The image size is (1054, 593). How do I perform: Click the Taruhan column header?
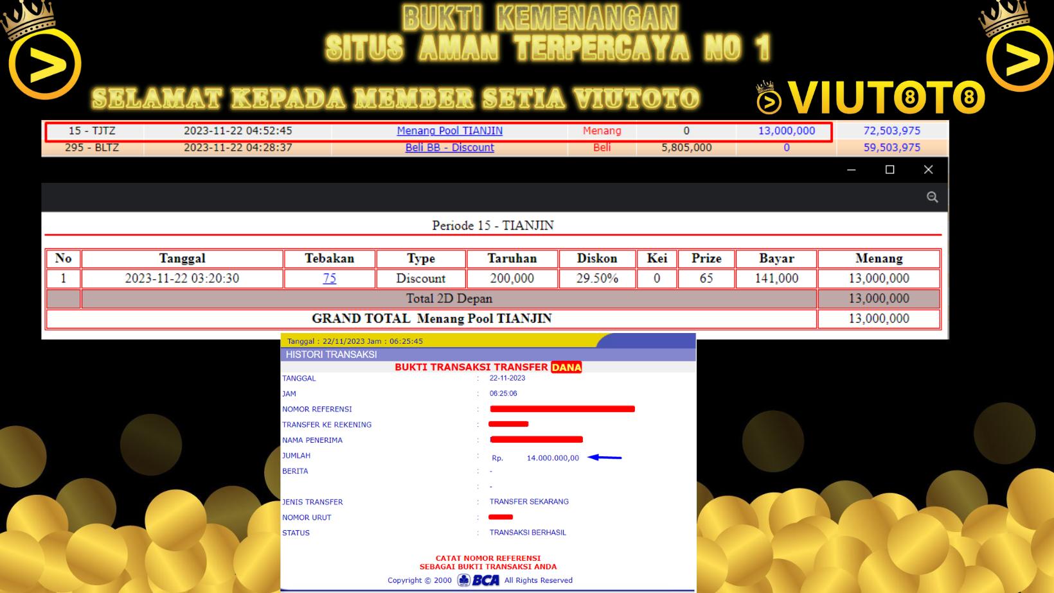coord(512,259)
